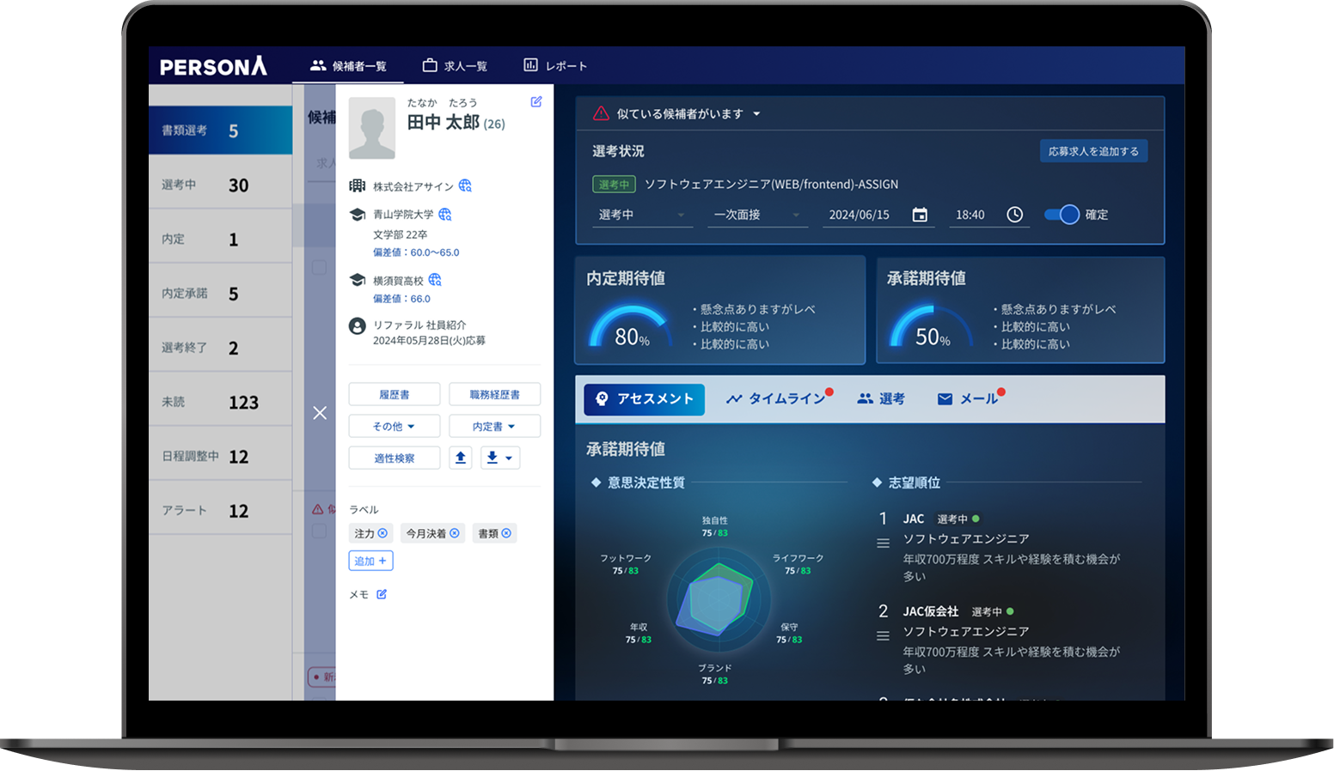Click the date field 2024/06/15

[x=860, y=215]
